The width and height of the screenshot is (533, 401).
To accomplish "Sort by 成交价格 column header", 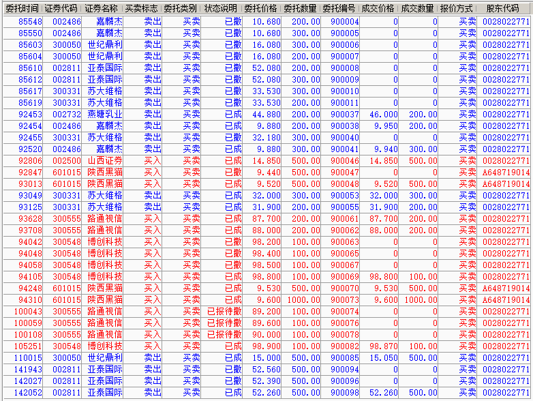I will 378,8.
